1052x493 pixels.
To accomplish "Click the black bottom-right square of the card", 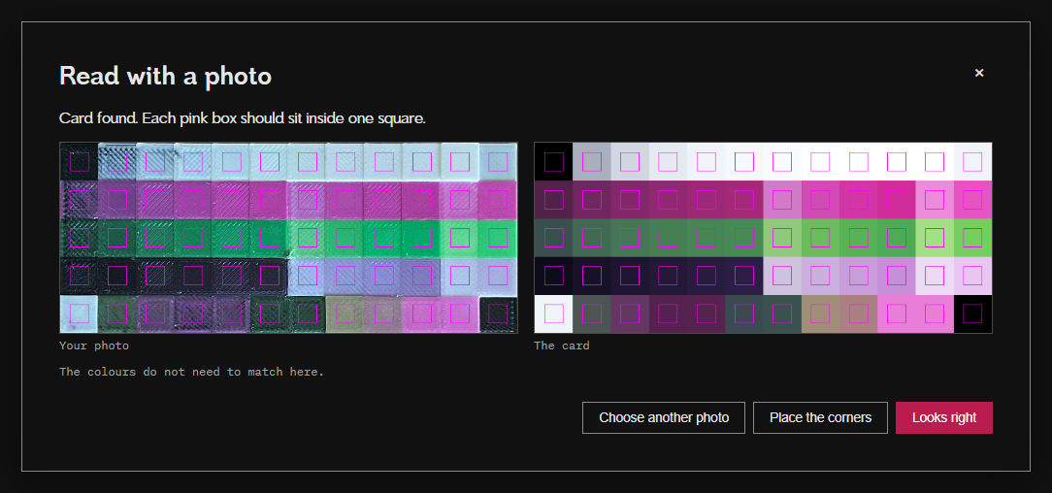I will point(972,313).
